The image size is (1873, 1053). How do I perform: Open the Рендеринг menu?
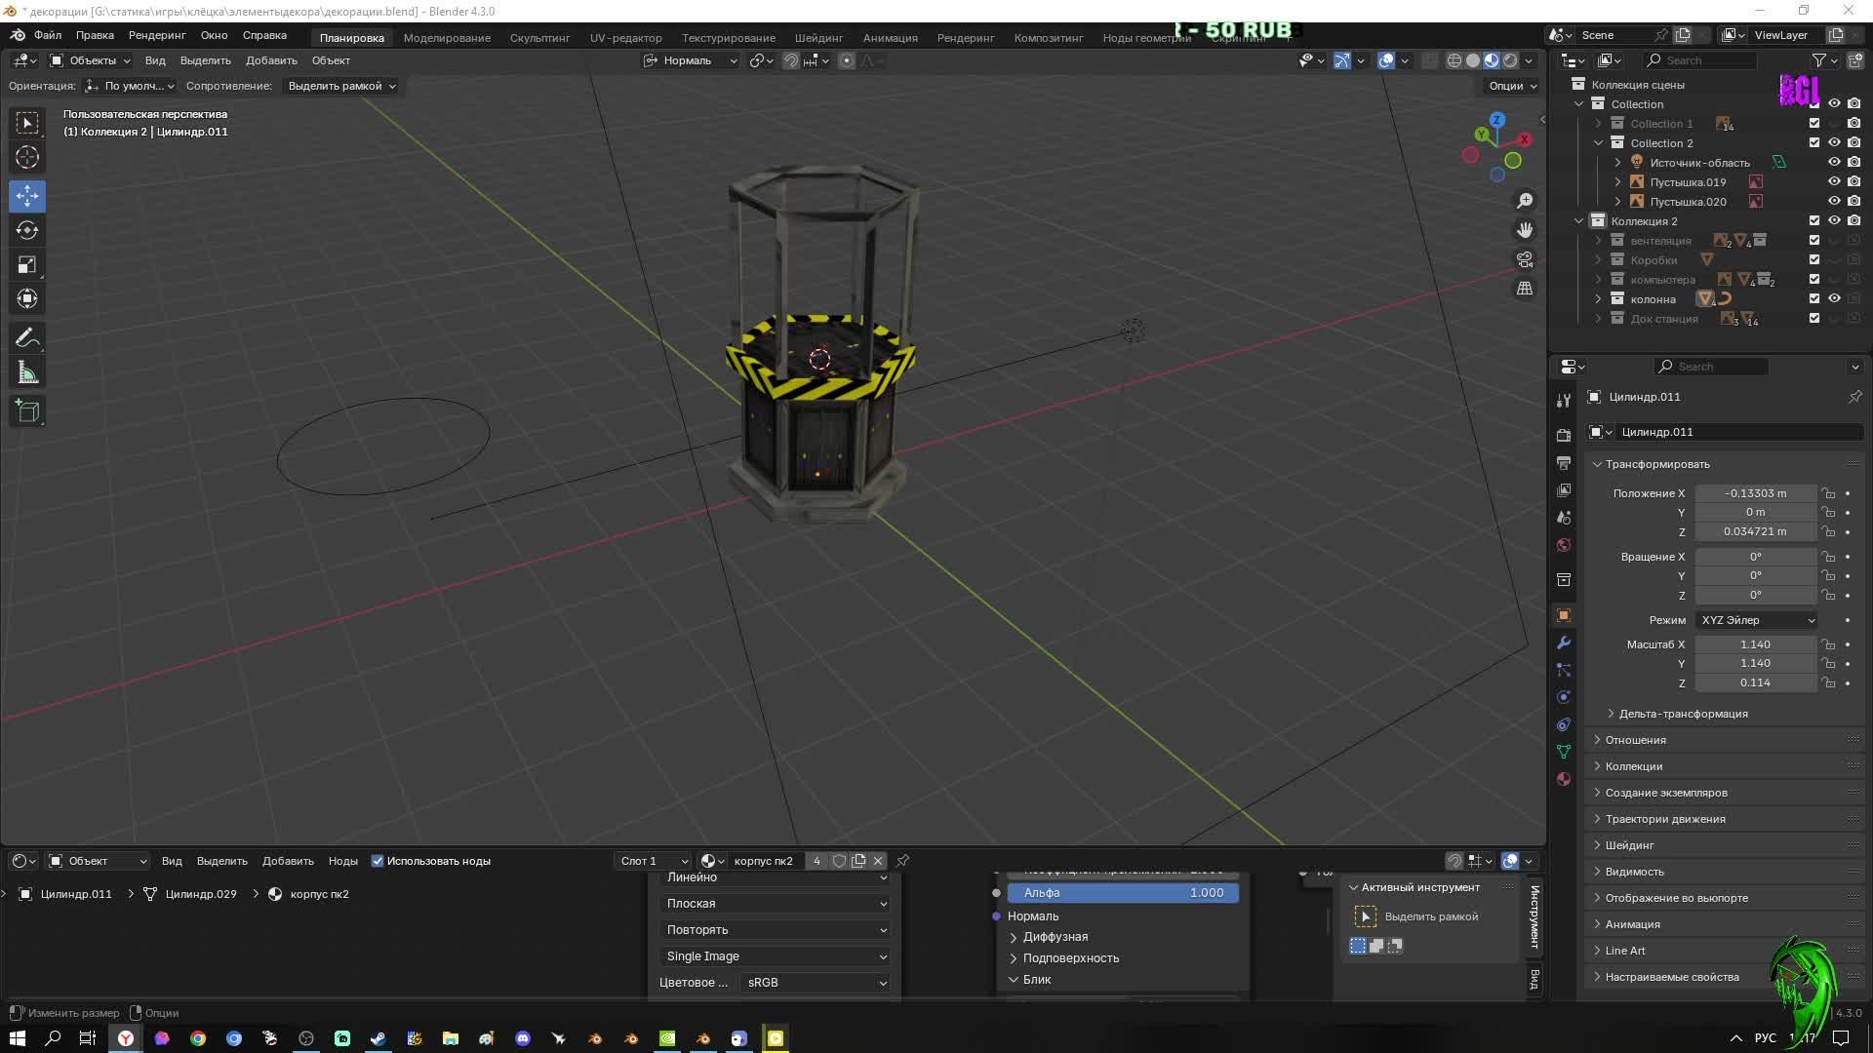pyautogui.click(x=157, y=35)
